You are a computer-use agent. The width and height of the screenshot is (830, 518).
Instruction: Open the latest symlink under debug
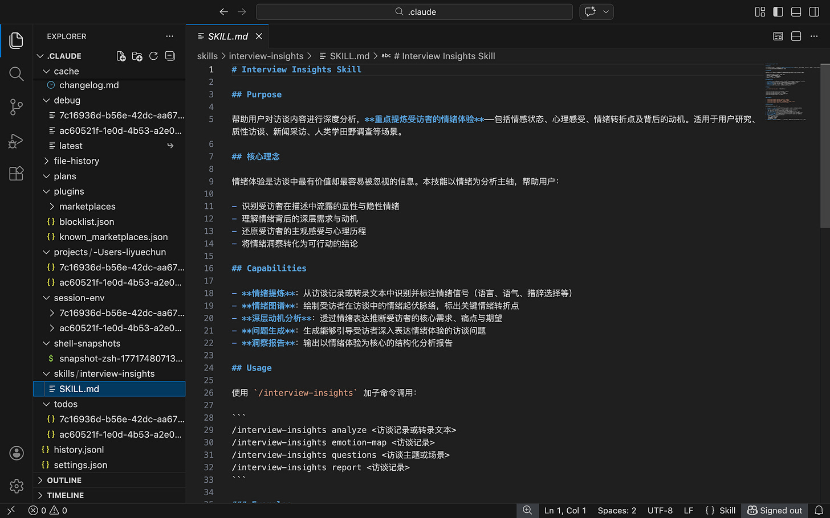(x=71, y=146)
